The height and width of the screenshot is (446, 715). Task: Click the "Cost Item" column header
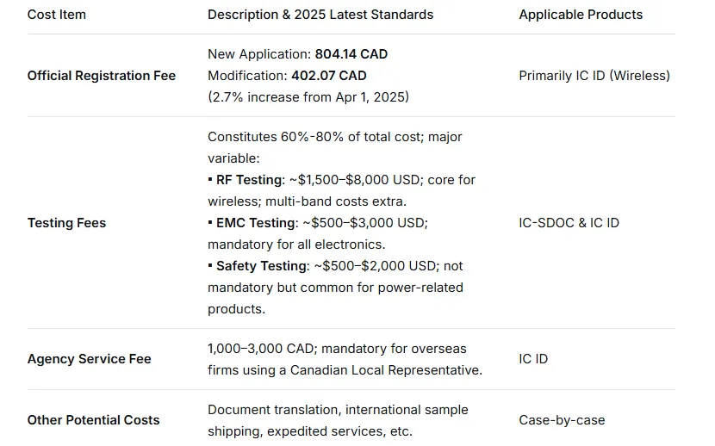coord(57,15)
